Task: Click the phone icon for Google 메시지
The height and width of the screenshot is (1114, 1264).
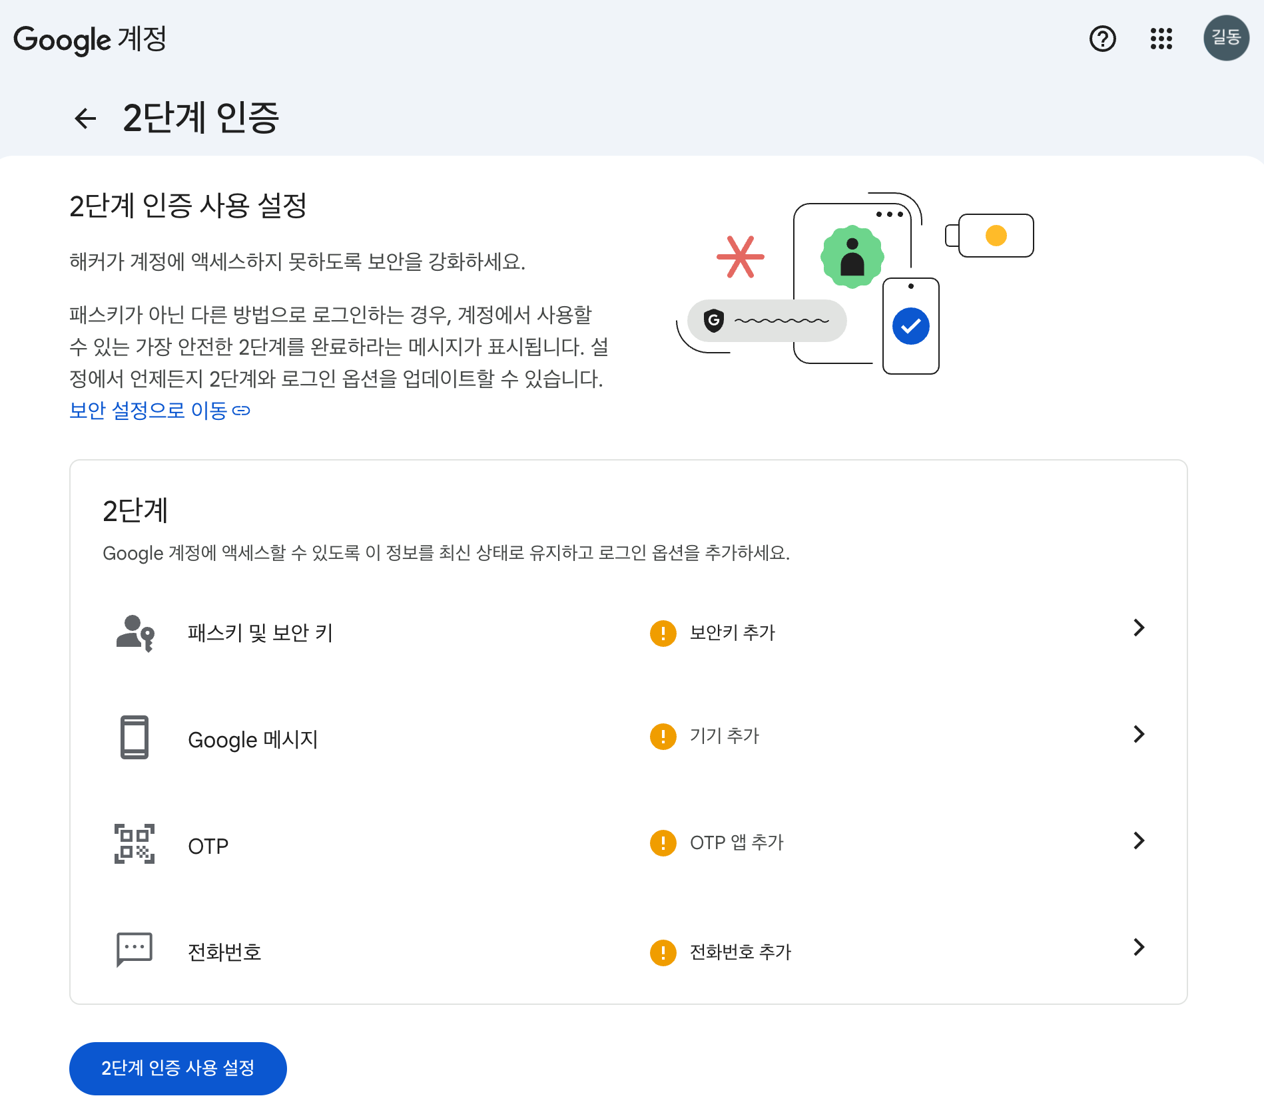Action: (x=135, y=737)
